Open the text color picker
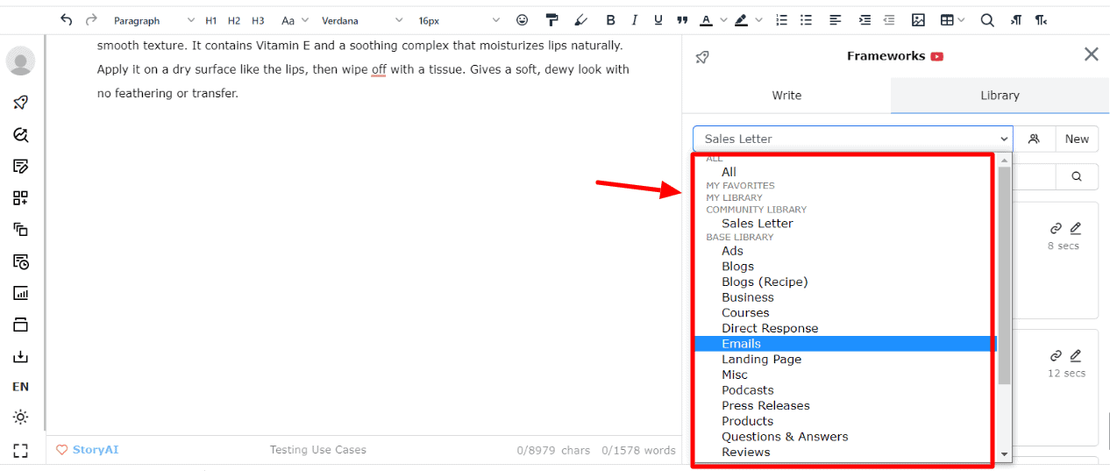The width and height of the screenshot is (1110, 471). pos(707,20)
